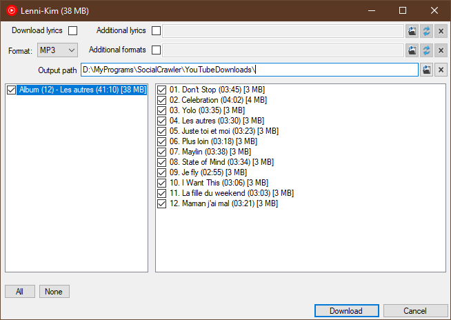
Task: Click the Cancel button
Action: [x=415, y=311]
